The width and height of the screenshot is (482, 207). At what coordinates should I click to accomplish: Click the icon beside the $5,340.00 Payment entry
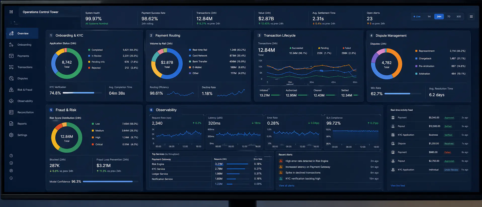393,118
